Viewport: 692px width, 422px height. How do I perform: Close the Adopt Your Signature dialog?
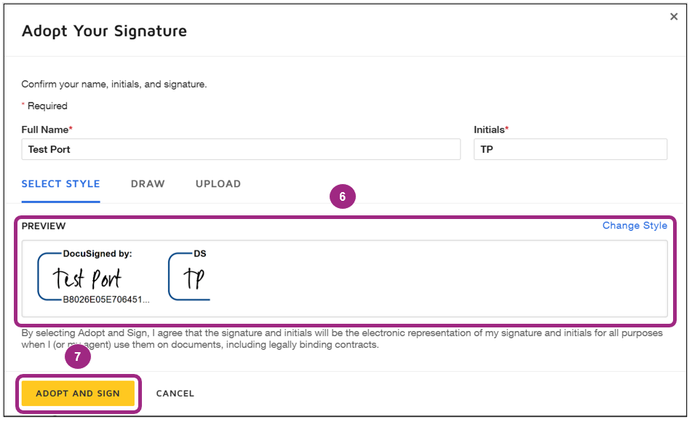674,16
